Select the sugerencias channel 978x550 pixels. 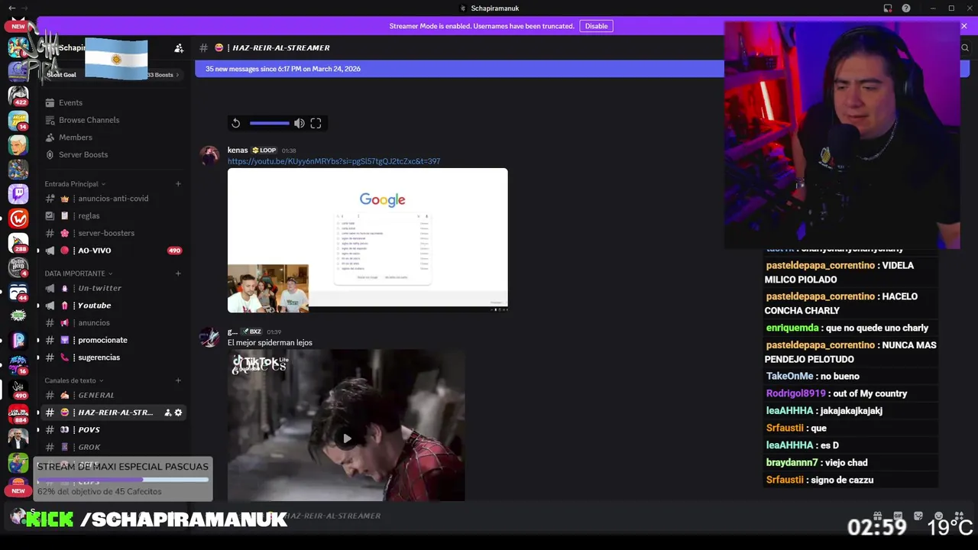pos(112,357)
